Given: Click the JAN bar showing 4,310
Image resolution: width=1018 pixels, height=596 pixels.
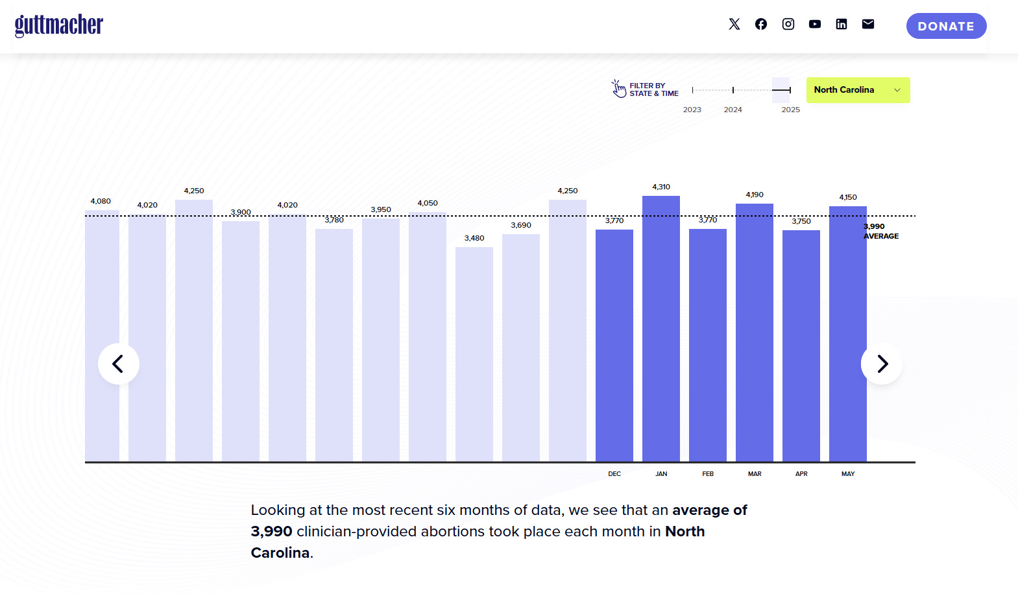Looking at the screenshot, I should [661, 329].
